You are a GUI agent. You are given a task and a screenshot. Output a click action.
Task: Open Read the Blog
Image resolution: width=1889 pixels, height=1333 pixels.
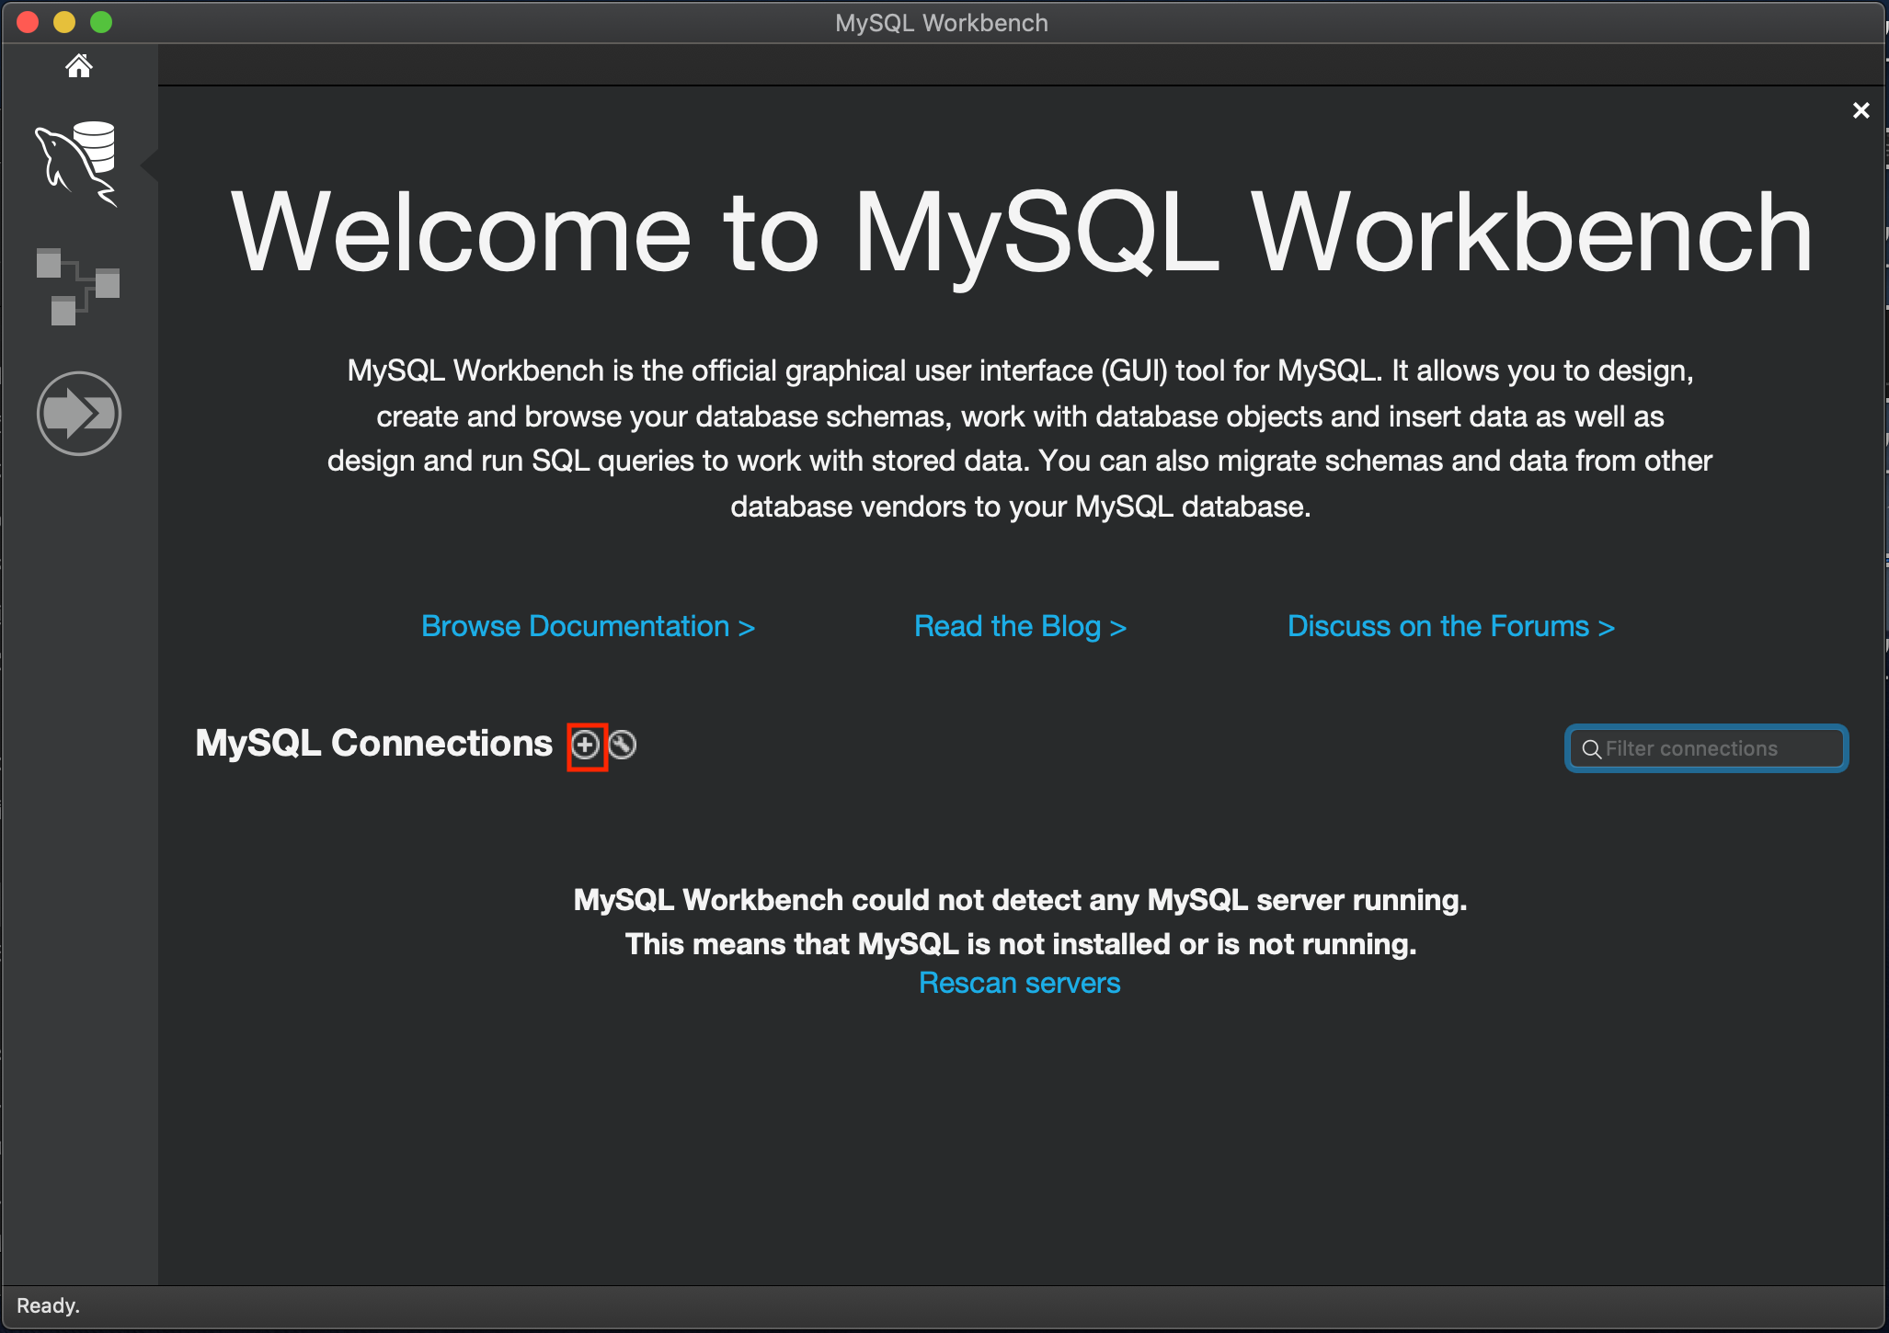(1019, 626)
